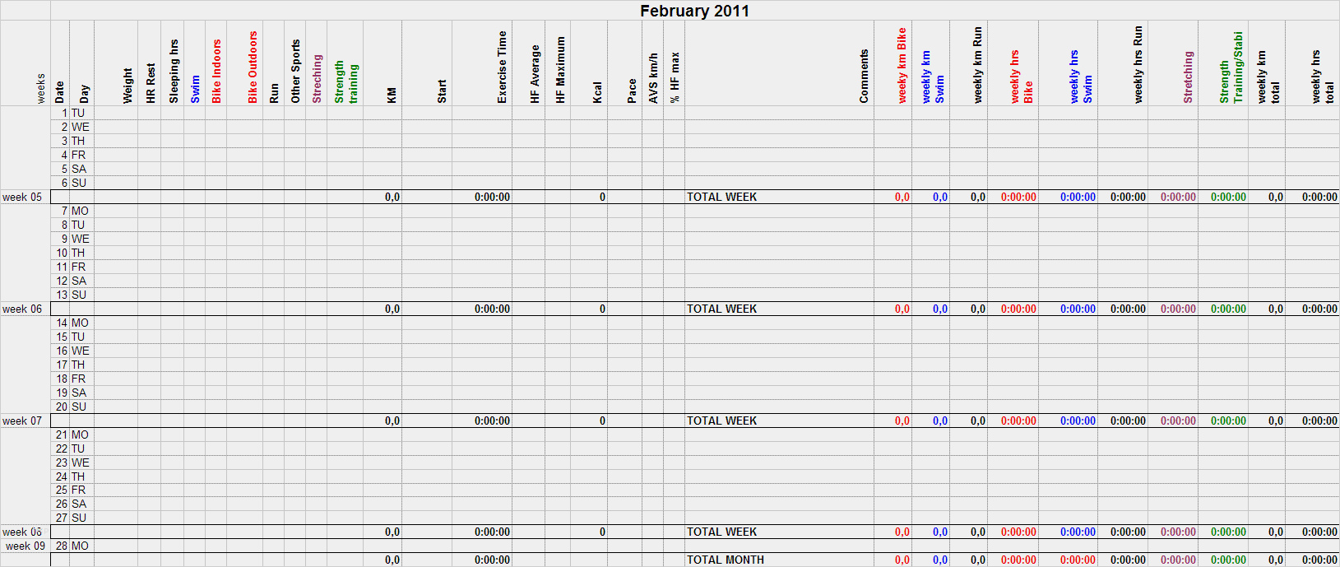This screenshot has width=1340, height=567.
Task: Click the week 09 row label
Action: 26,546
